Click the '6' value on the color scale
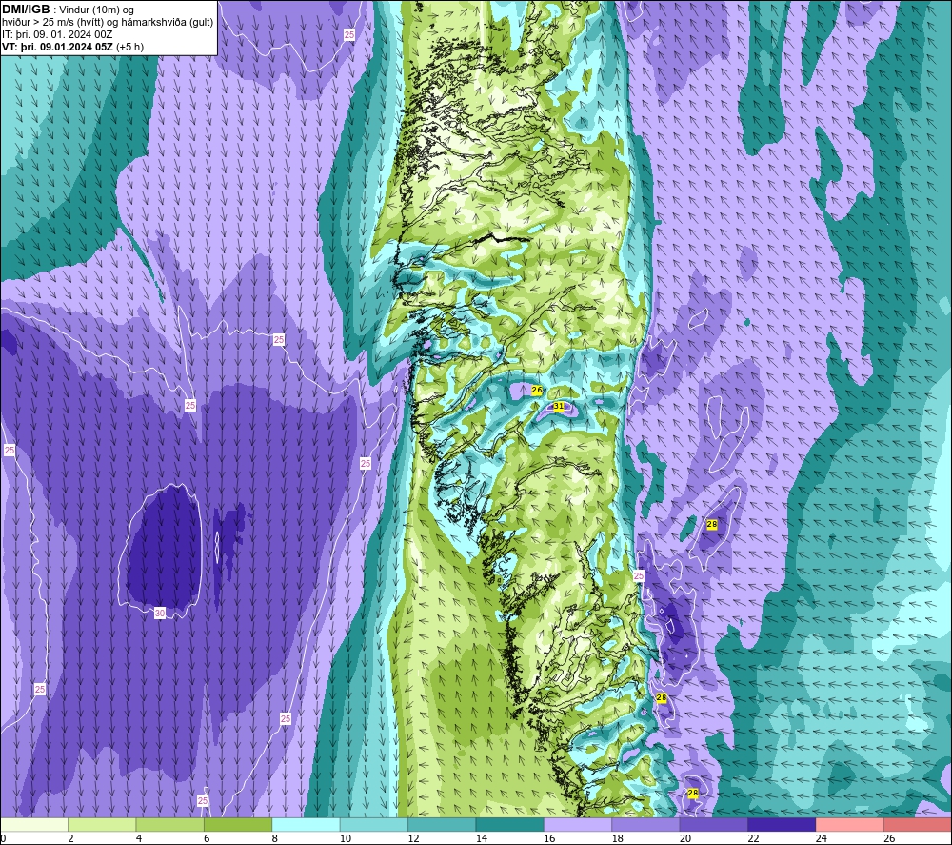Screen dimensions: 952x845 pos(207,838)
